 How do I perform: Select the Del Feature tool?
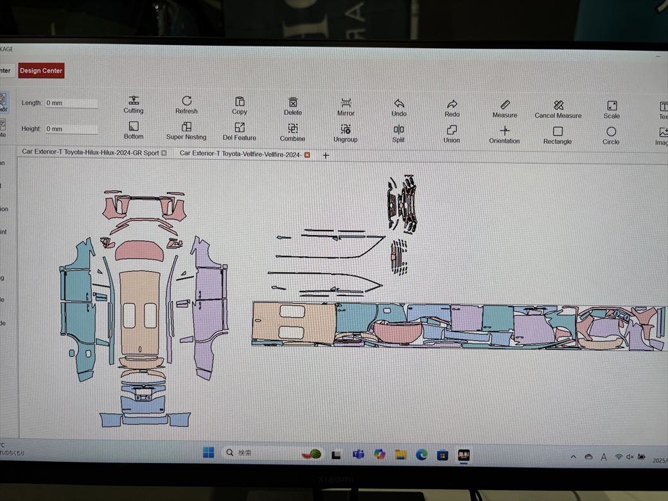[x=240, y=128]
